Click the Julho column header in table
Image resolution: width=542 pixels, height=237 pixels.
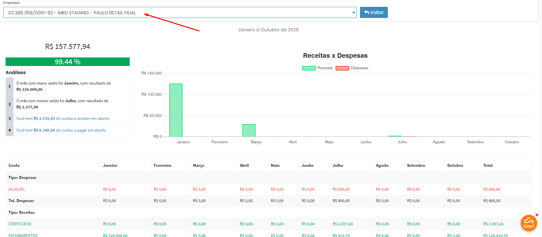point(338,166)
